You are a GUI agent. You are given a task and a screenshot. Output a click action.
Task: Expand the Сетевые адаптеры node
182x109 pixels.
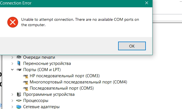(12, 107)
